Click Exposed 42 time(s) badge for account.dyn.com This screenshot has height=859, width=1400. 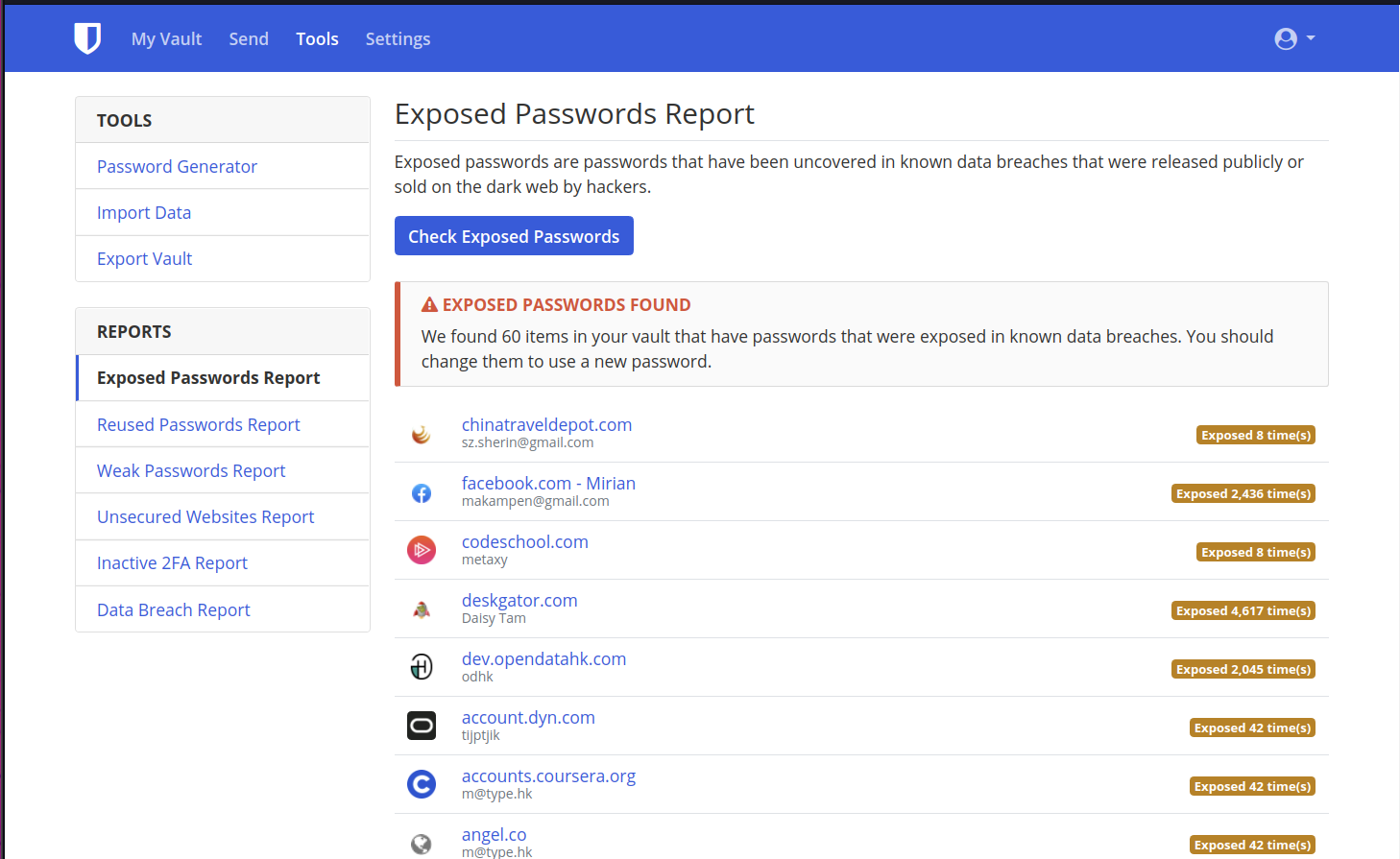pos(1252,728)
